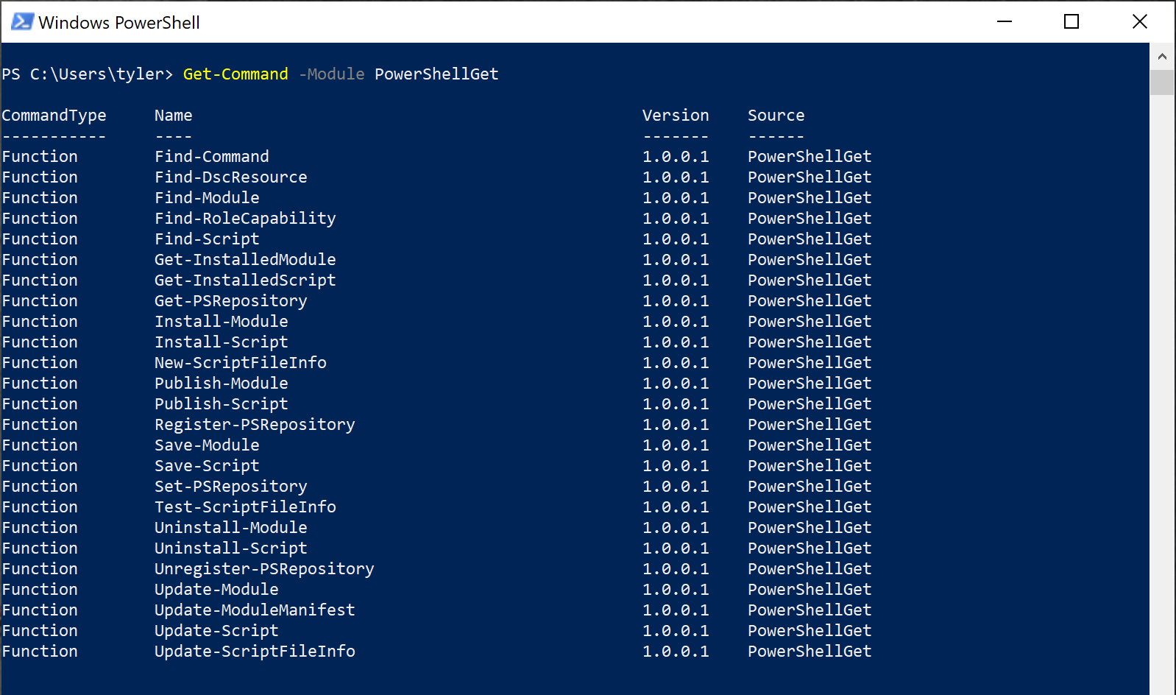Viewport: 1176px width, 695px height.
Task: Select the Update-Module entry
Action: point(216,590)
